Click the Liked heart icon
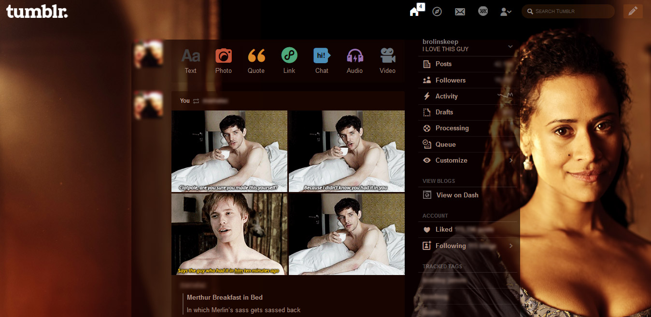651x317 pixels. 426,230
